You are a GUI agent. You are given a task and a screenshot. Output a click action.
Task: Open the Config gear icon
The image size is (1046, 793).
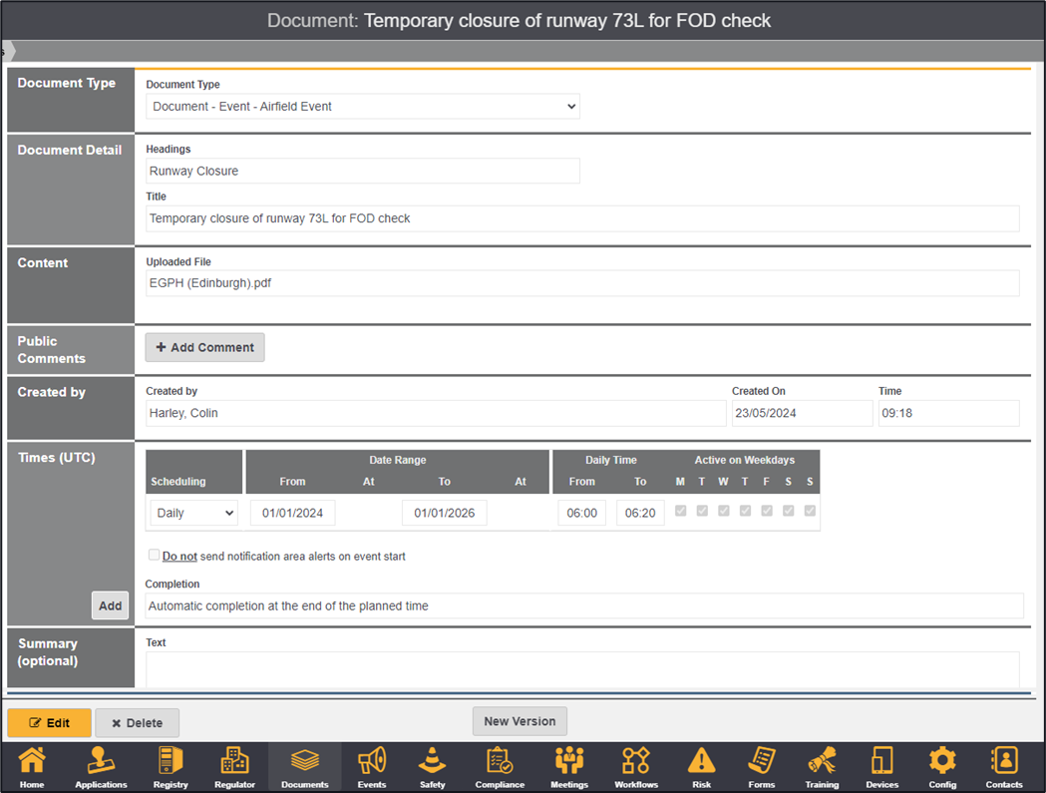pos(942,766)
